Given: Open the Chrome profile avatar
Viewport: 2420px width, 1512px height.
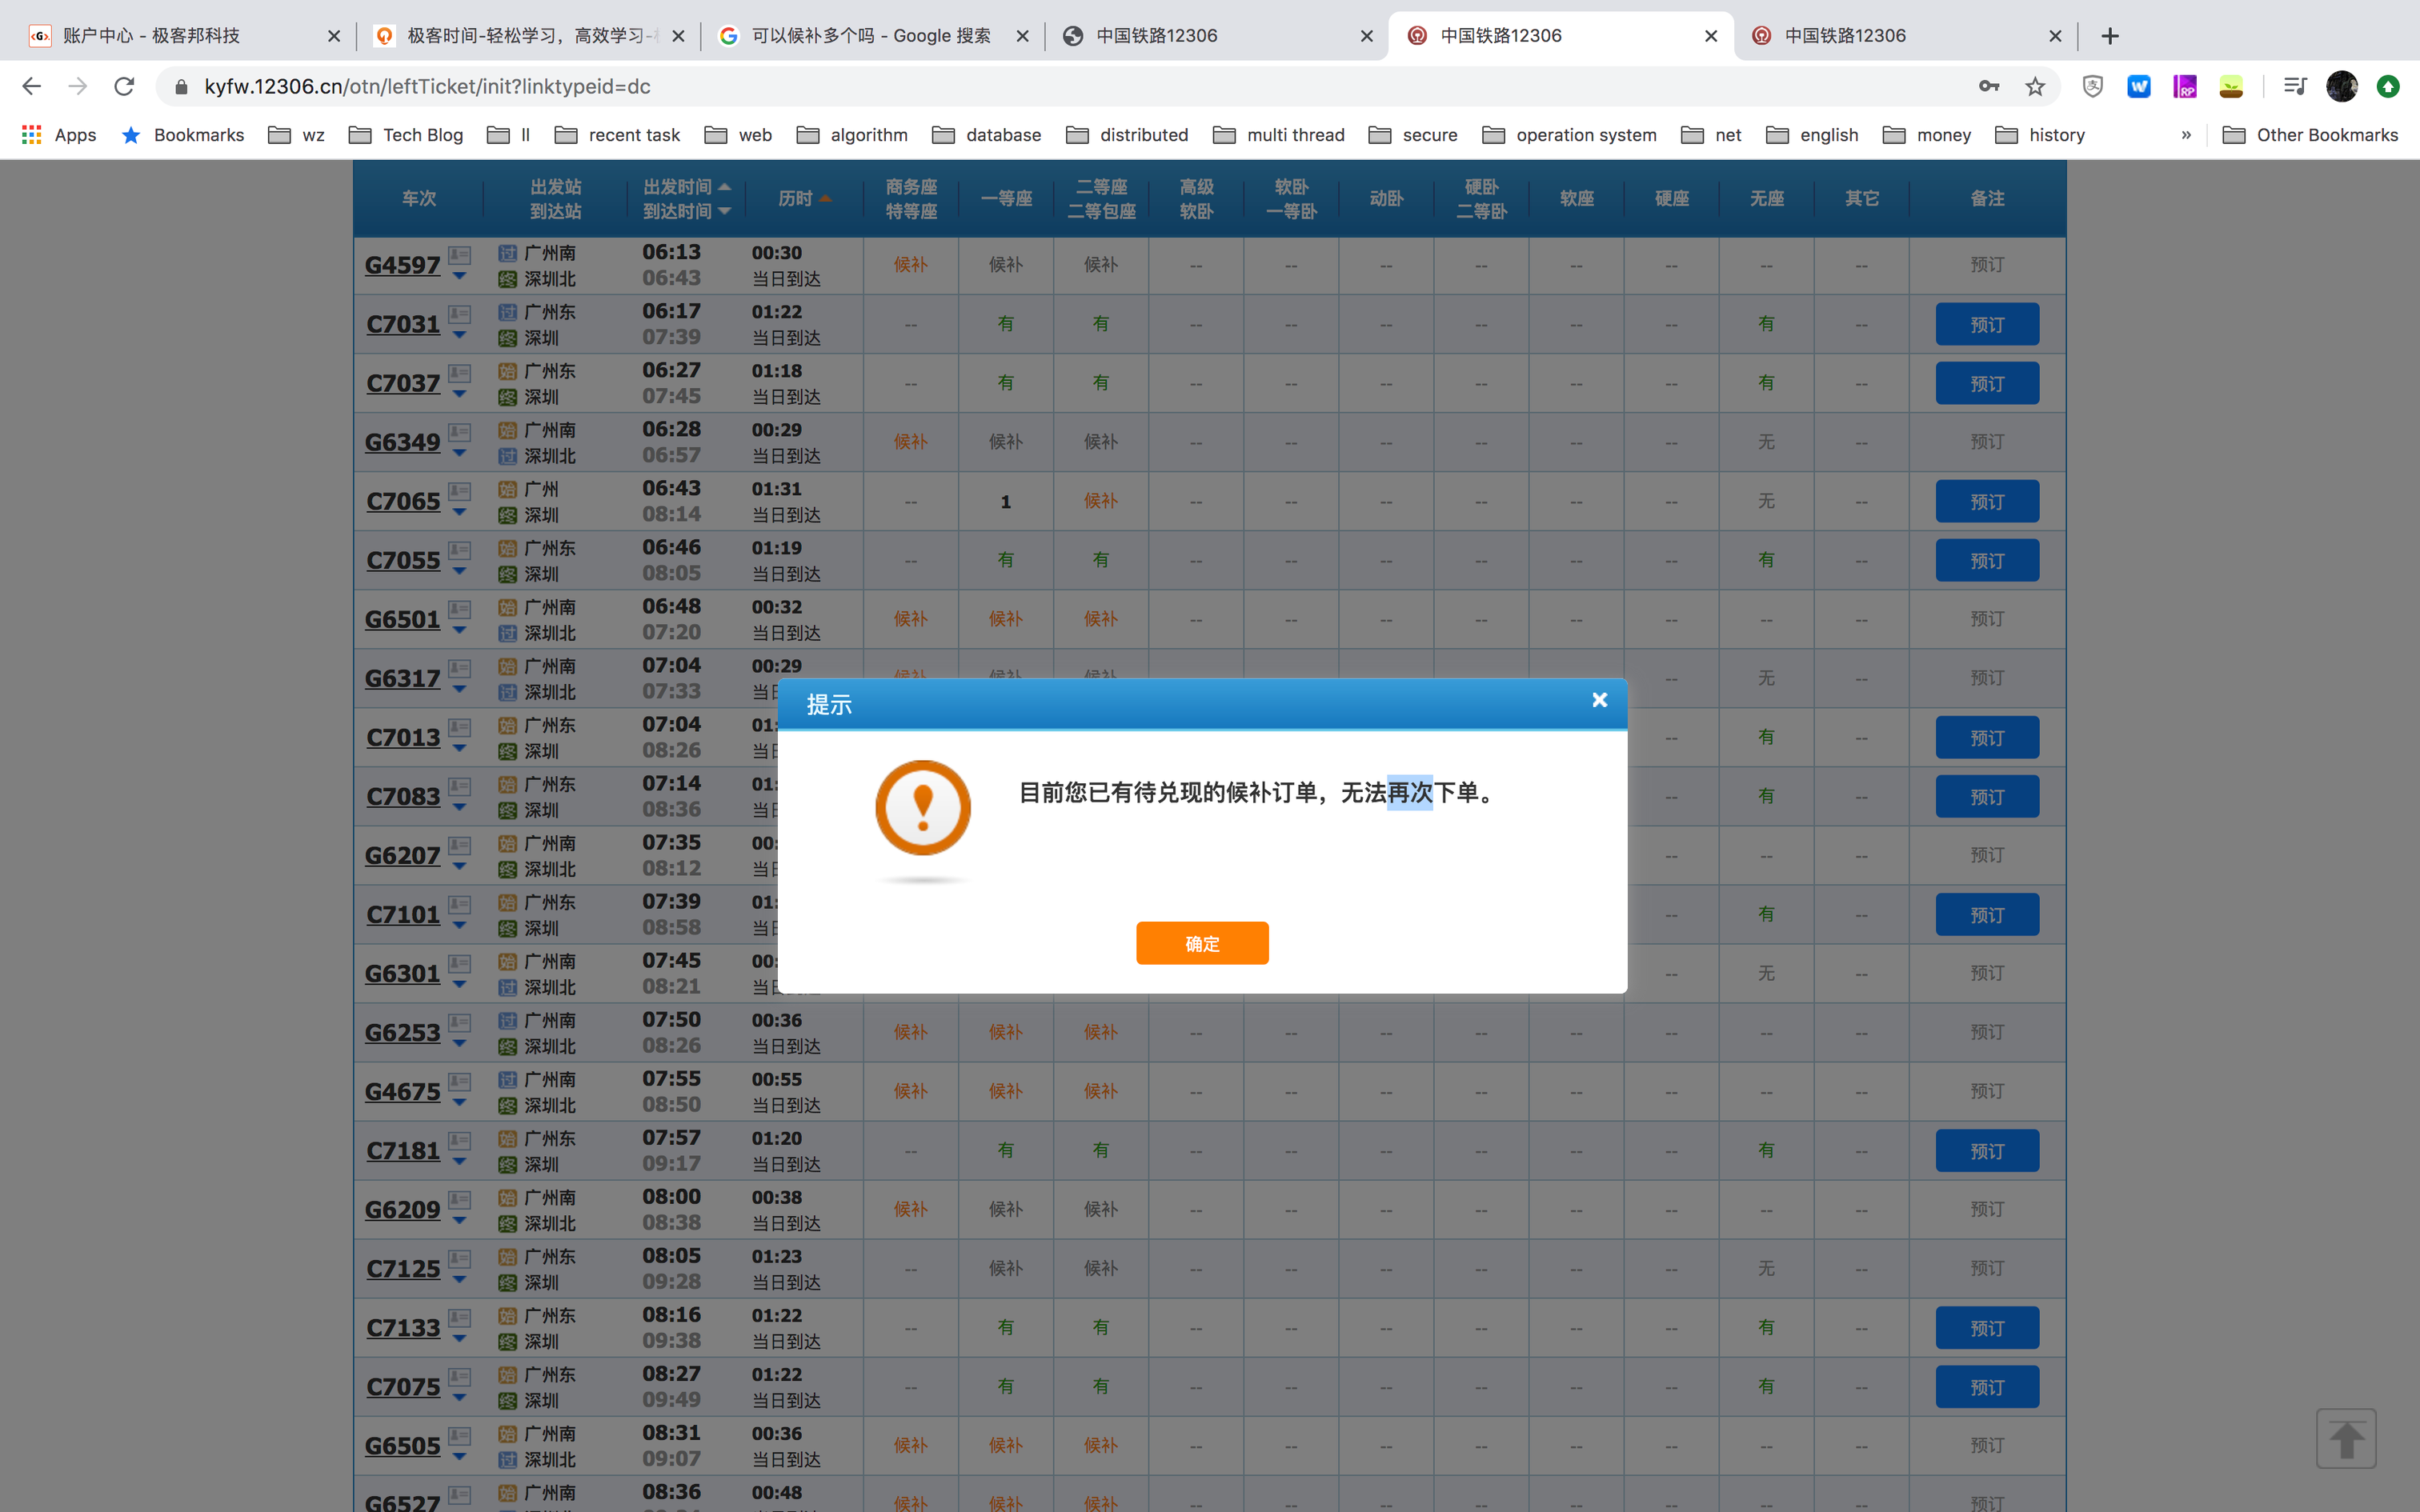Looking at the screenshot, I should coord(2341,87).
